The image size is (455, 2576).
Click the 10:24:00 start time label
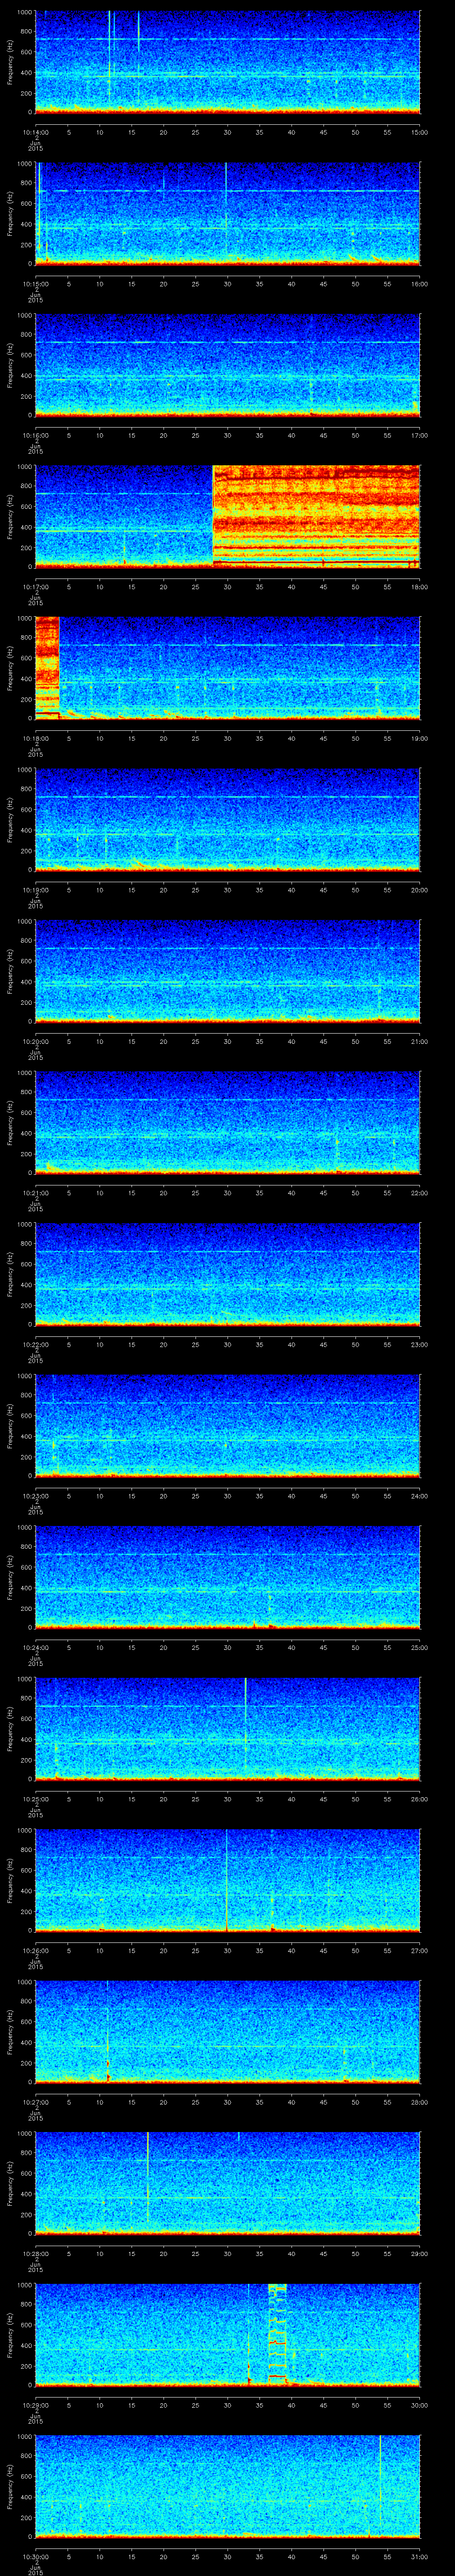click(35, 1647)
